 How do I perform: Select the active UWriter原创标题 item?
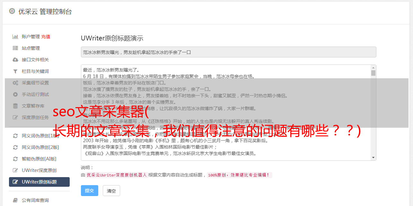pos(39,182)
